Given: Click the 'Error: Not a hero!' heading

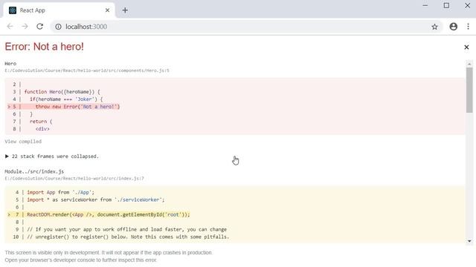Looking at the screenshot, I should click(x=45, y=47).
